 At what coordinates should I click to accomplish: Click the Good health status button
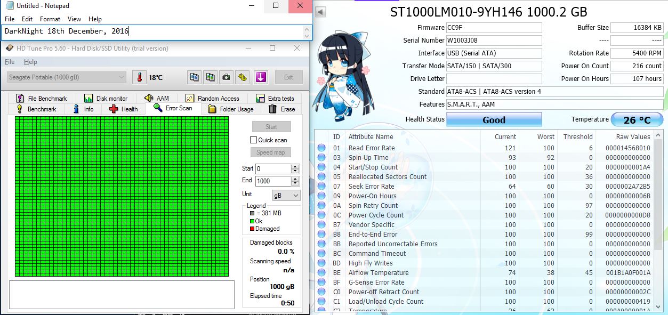click(494, 120)
